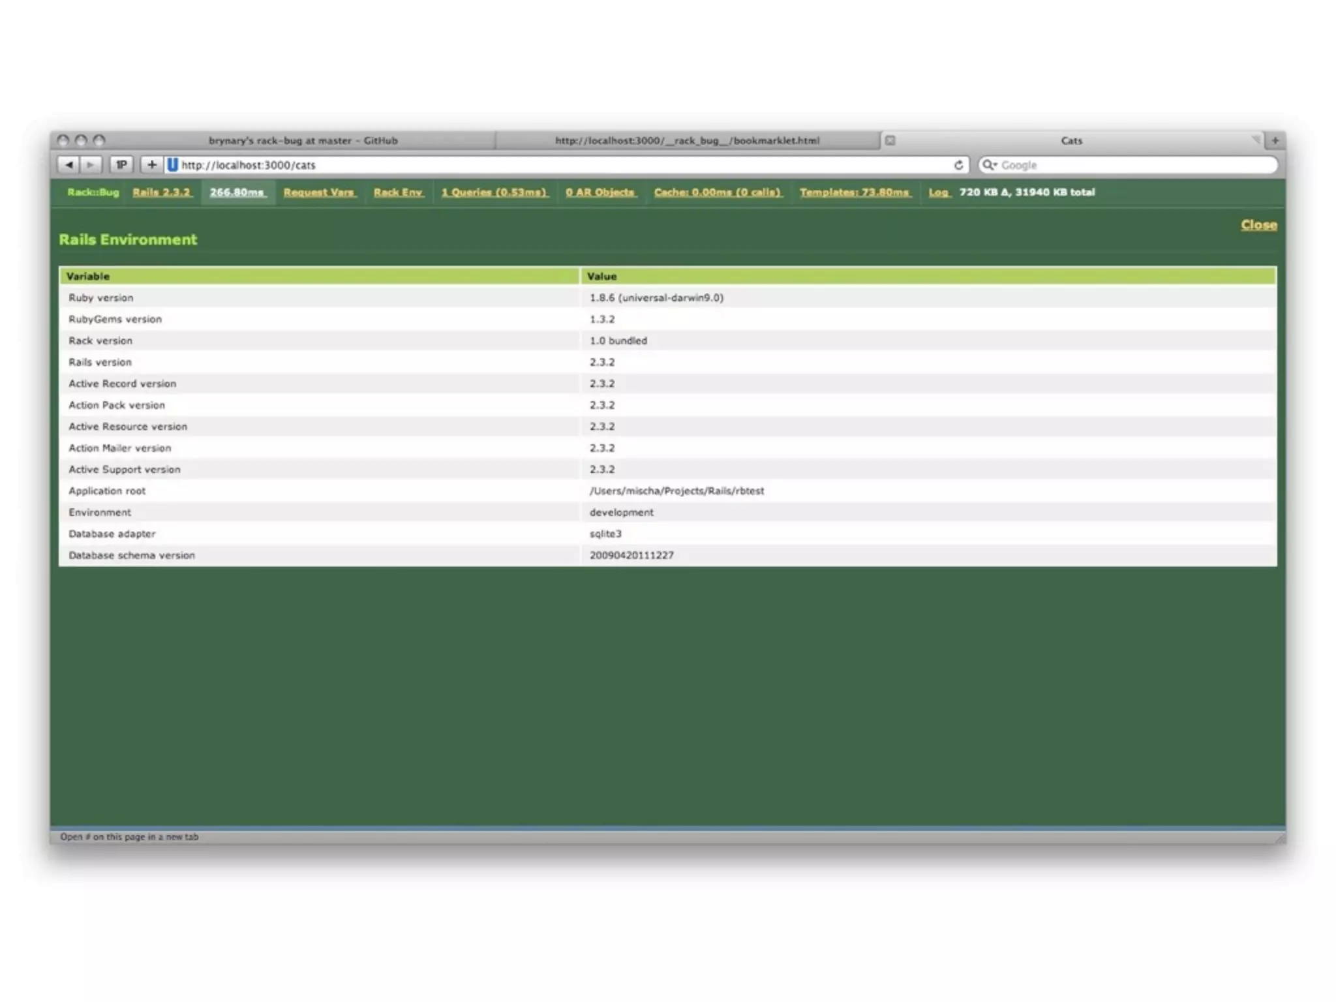Open the Log panel

click(939, 192)
